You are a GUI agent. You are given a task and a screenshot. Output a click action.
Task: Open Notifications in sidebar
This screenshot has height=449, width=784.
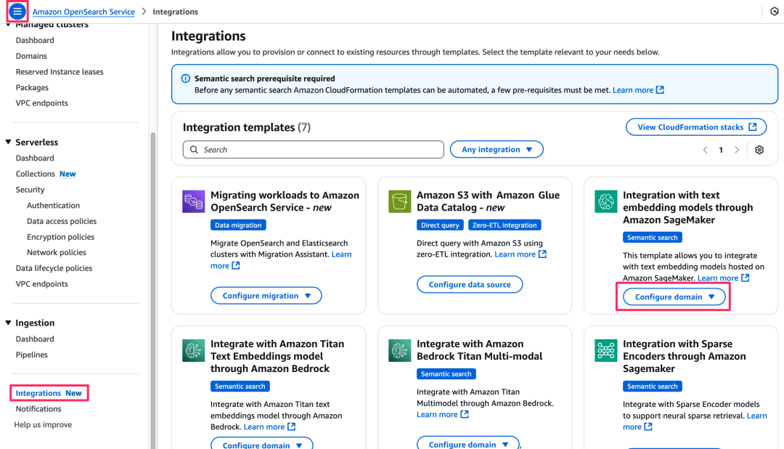(38, 409)
